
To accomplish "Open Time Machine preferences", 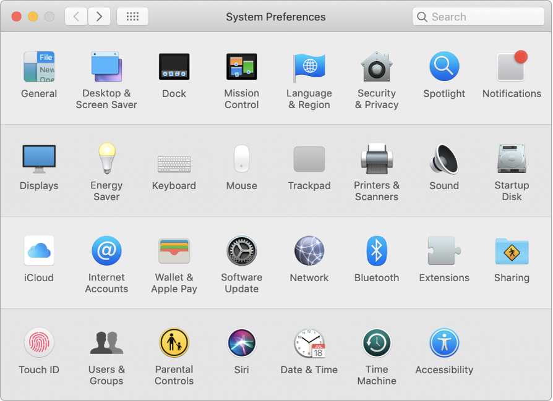I will click(x=377, y=342).
